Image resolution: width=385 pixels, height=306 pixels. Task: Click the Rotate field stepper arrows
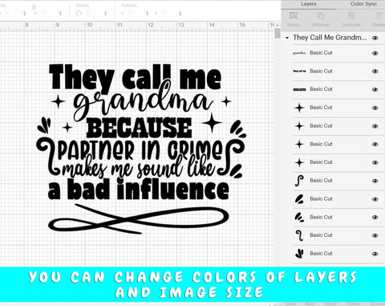point(105,13)
